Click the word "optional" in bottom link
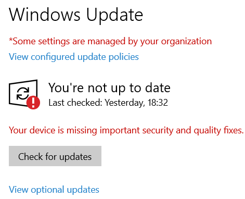The height and width of the screenshot is (199, 245). 47,190
